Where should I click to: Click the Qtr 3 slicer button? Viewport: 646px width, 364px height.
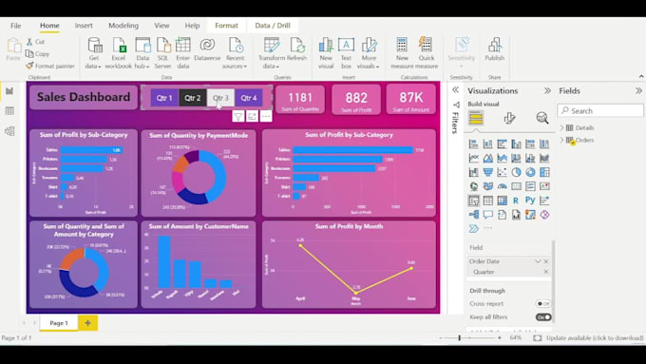tap(220, 98)
